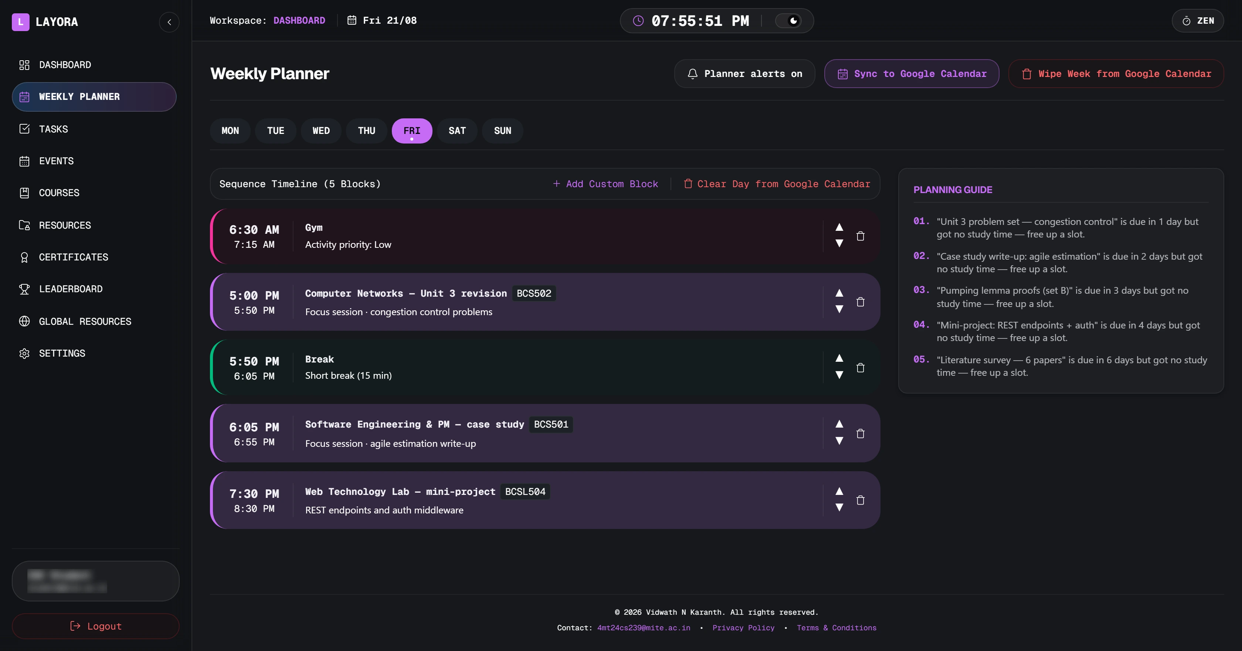Open Settings in the sidebar
1242x651 pixels.
click(x=94, y=353)
